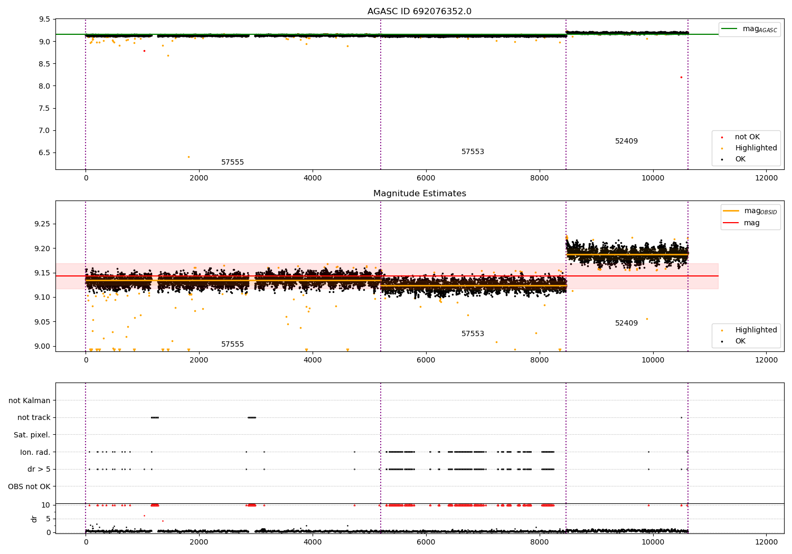Click the orange line swatch beside mag OBSID
The width and height of the screenshot is (792, 554).
coord(731,211)
